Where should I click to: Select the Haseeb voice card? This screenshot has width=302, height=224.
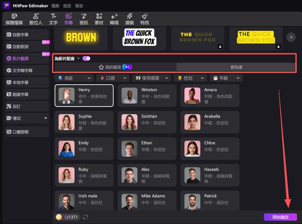[x=210, y=175]
